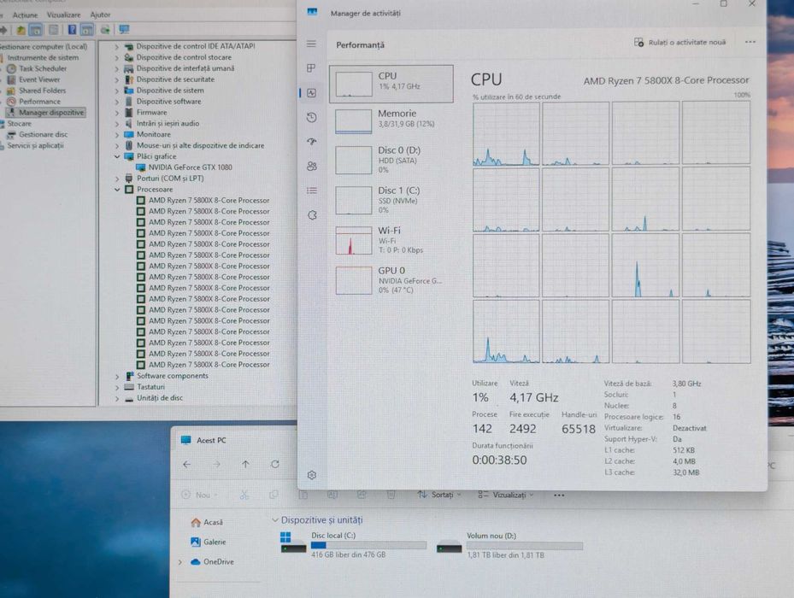Expand Dispozitive de control stocare node

pos(117,58)
